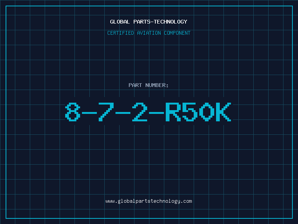The width and height of the screenshot is (298, 224).
Task: Open the www.globalpartstechnology.com link
Action: click(149, 201)
